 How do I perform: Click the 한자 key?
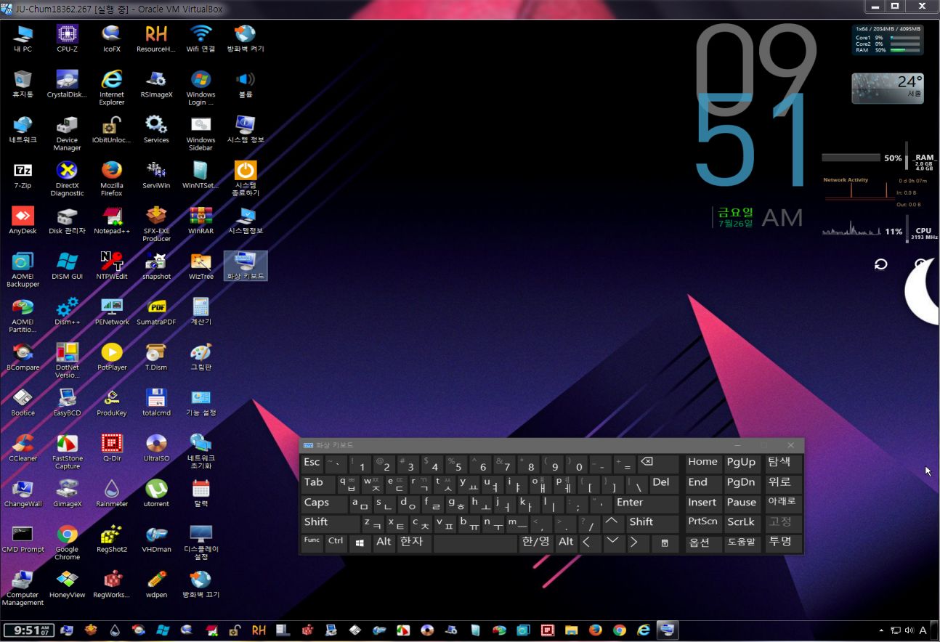414,543
